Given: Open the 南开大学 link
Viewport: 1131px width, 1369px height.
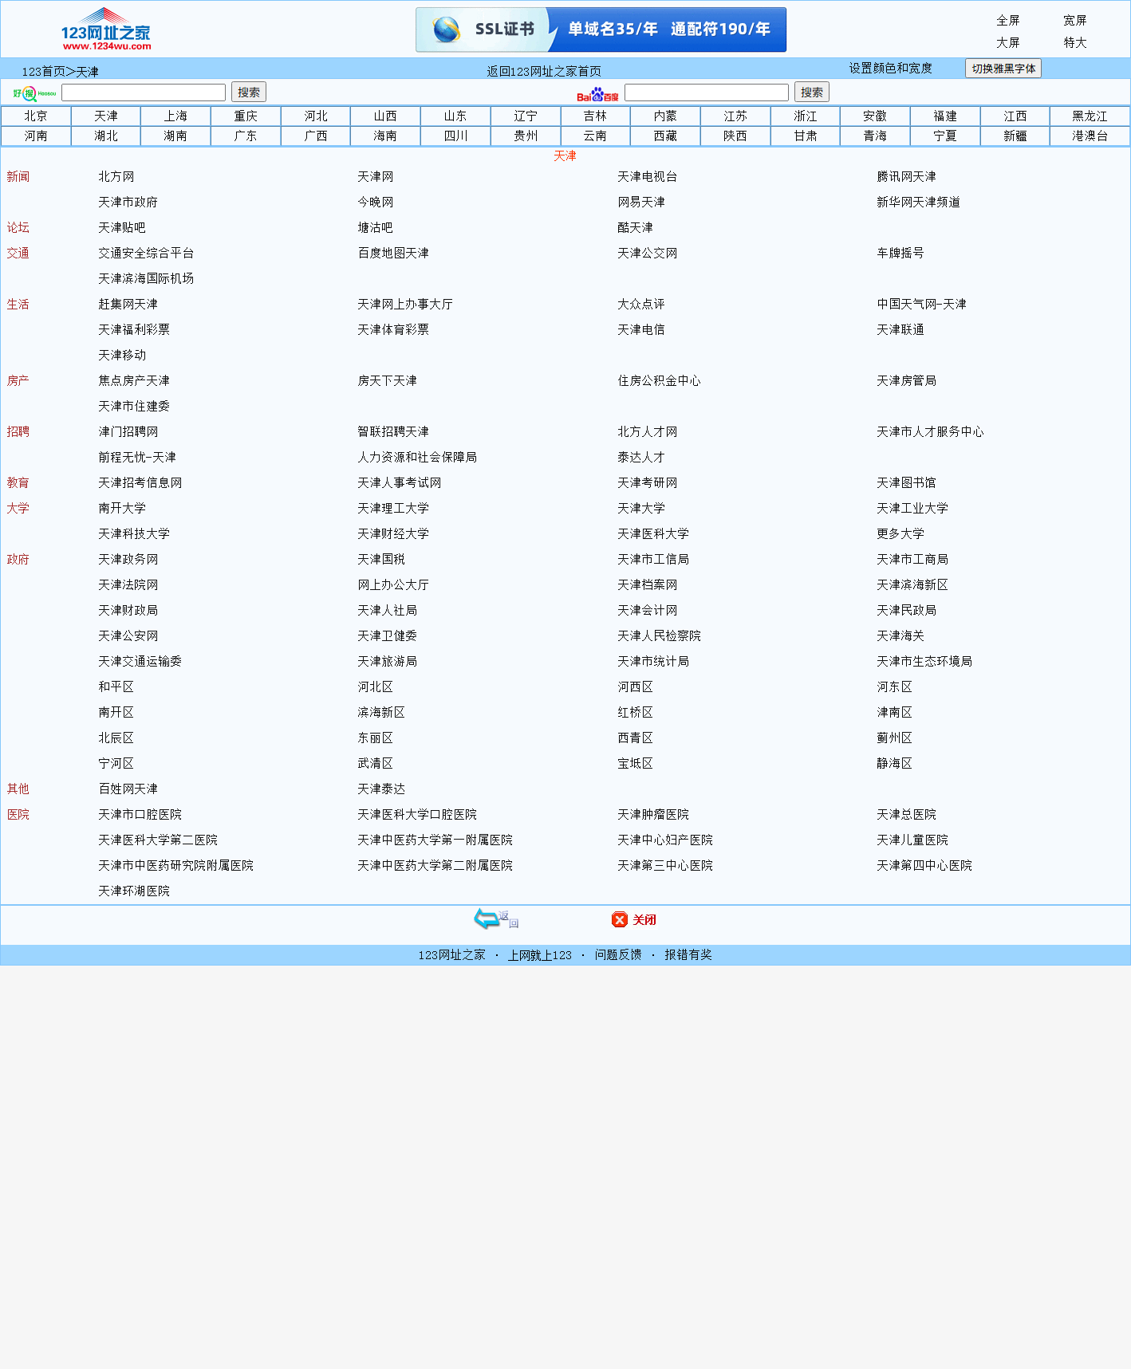Looking at the screenshot, I should [122, 509].
